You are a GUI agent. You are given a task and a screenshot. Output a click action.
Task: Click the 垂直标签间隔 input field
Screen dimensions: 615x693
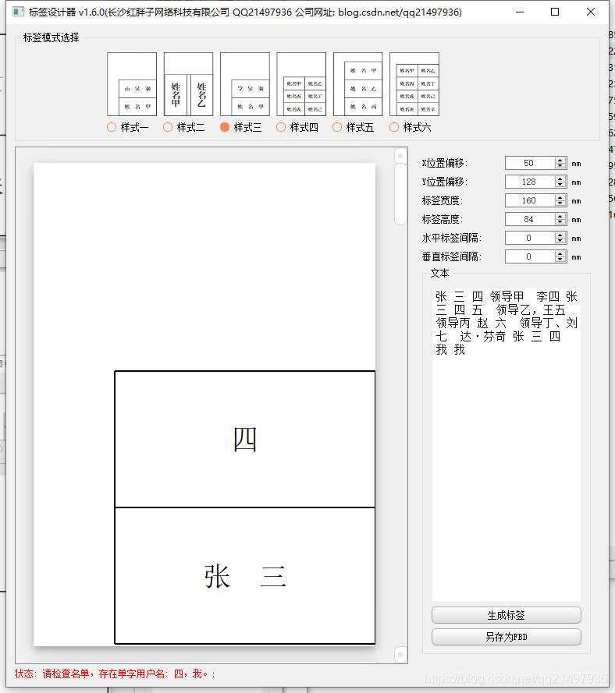tap(530, 256)
